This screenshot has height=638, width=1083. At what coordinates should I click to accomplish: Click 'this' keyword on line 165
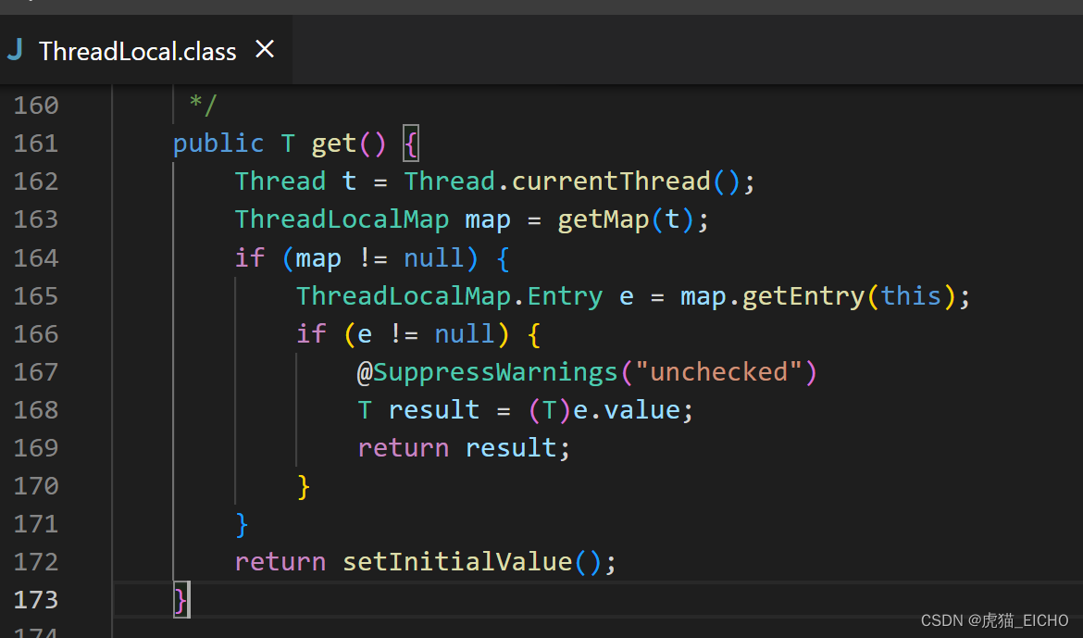911,296
